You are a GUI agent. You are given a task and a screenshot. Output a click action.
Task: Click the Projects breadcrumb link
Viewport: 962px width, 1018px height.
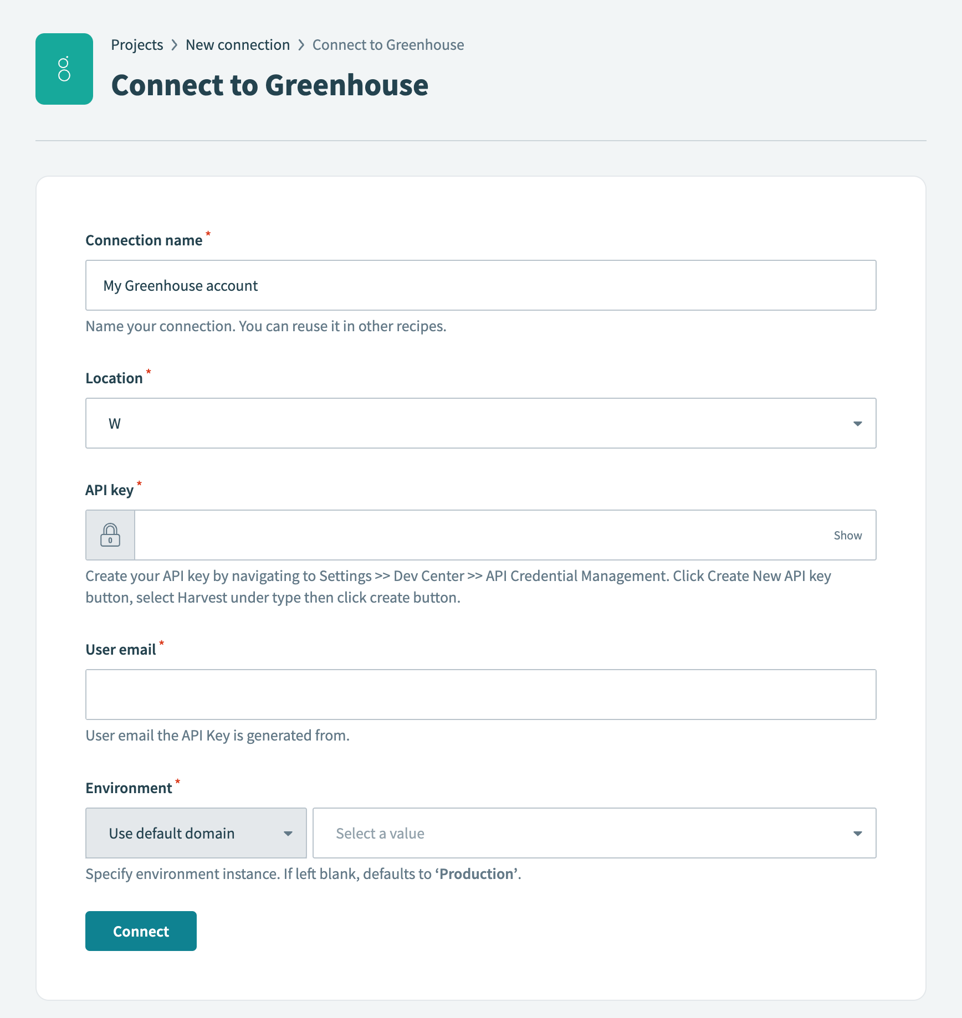click(137, 44)
